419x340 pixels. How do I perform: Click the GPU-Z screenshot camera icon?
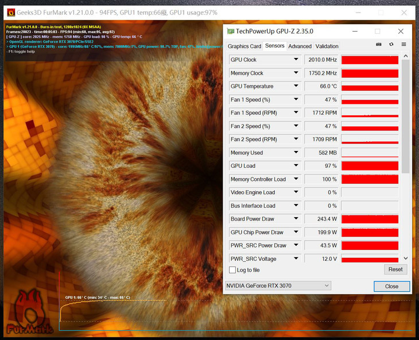pos(379,45)
